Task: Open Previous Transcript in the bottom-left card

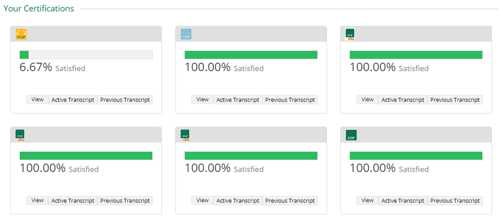Action: 125,201
